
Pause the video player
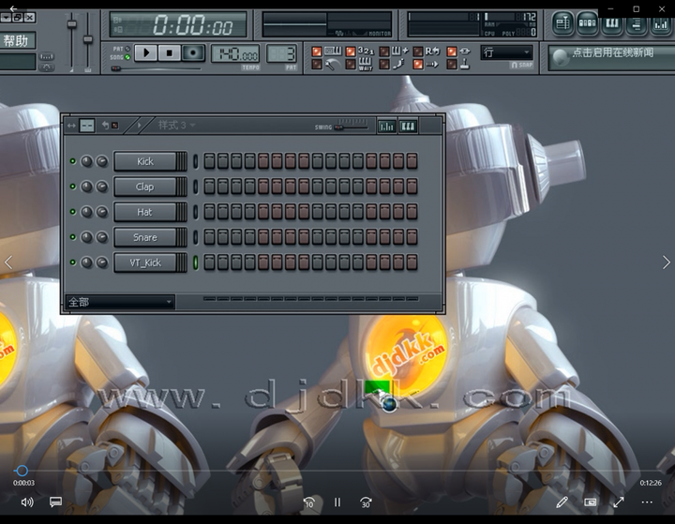click(x=337, y=502)
